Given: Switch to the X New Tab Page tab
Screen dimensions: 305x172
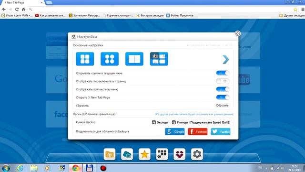Looking at the screenshot, I should (22, 3).
